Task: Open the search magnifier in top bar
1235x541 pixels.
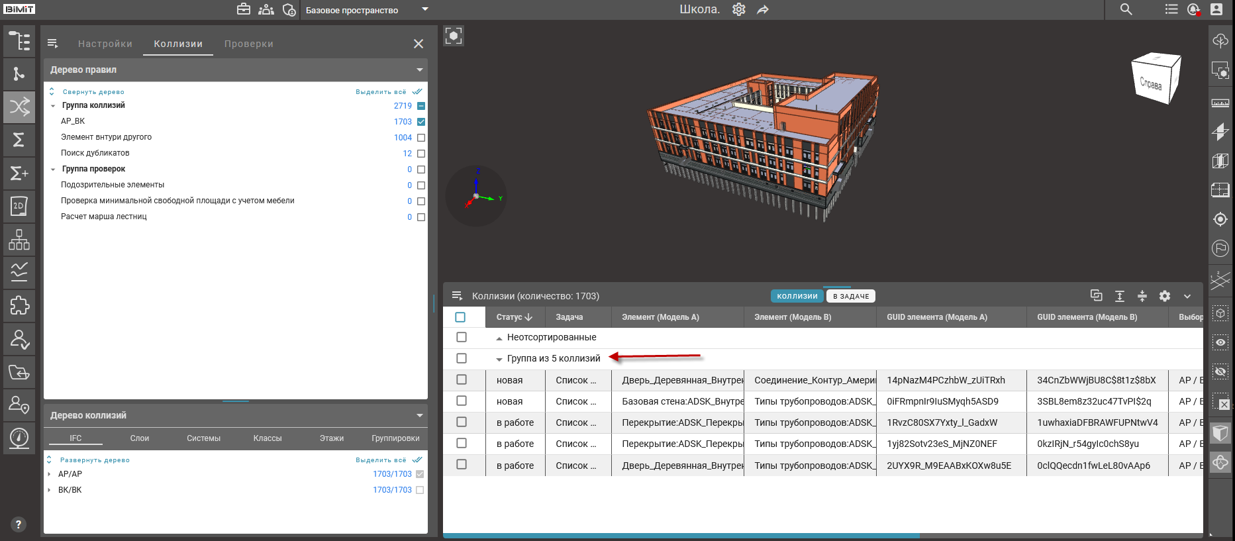Action: point(1126,9)
